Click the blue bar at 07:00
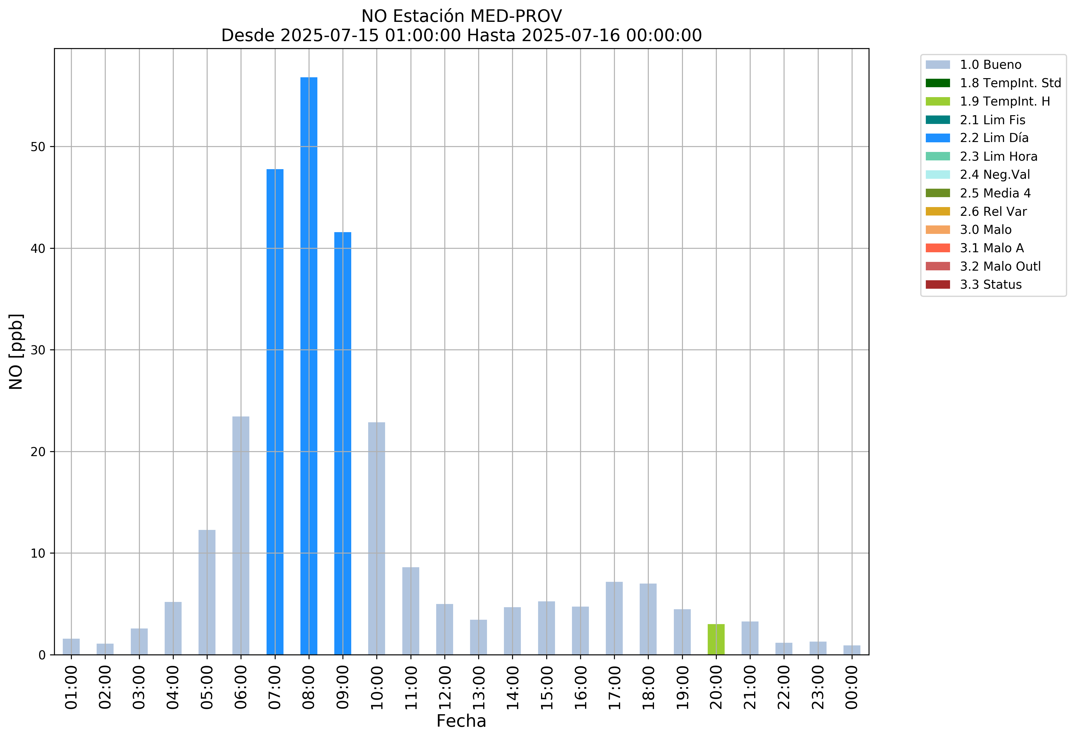Viewport: 1075px width, 739px height. click(275, 412)
